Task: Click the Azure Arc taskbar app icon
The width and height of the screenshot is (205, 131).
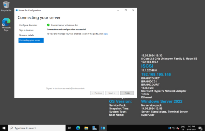Action: click(103, 128)
